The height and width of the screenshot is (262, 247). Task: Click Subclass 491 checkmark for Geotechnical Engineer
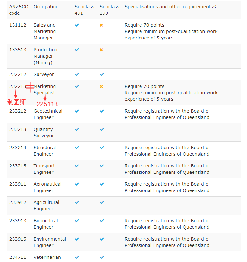77,111
